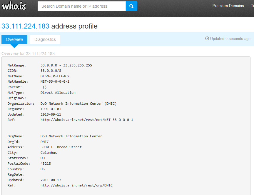Screen dimensions: 254x195
Task: Click the blue magnifier search button
Action: click(131, 6)
